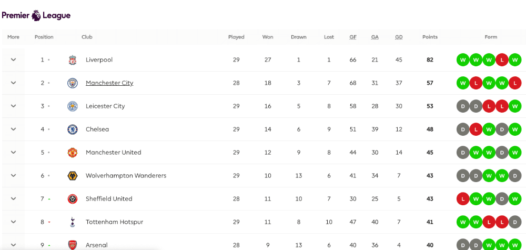This screenshot has height=250, width=526.
Task: Expand the Liverpool row details
Action: pos(14,59)
